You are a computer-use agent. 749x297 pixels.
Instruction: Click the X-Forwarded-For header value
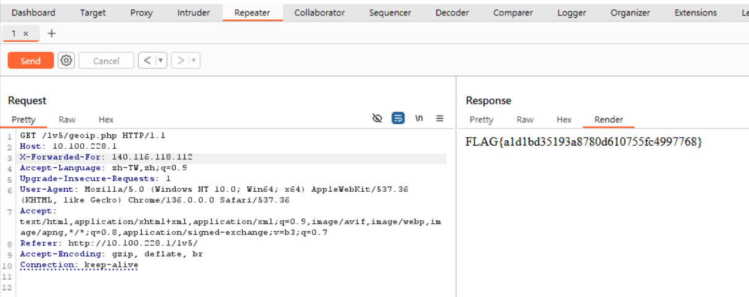pyautogui.click(x=152, y=157)
